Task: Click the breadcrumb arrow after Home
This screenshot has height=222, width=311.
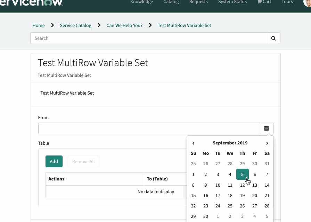Action: tap(52, 25)
